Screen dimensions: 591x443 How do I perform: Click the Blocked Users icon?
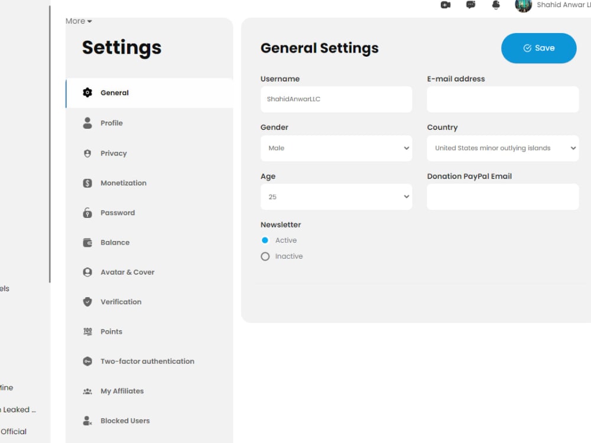[x=87, y=421]
